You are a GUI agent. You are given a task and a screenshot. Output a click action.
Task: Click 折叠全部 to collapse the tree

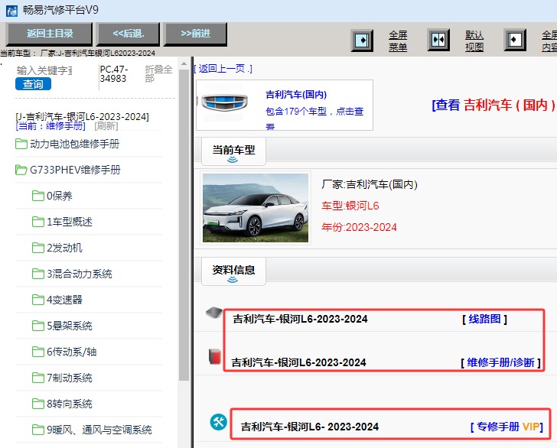[x=158, y=73]
